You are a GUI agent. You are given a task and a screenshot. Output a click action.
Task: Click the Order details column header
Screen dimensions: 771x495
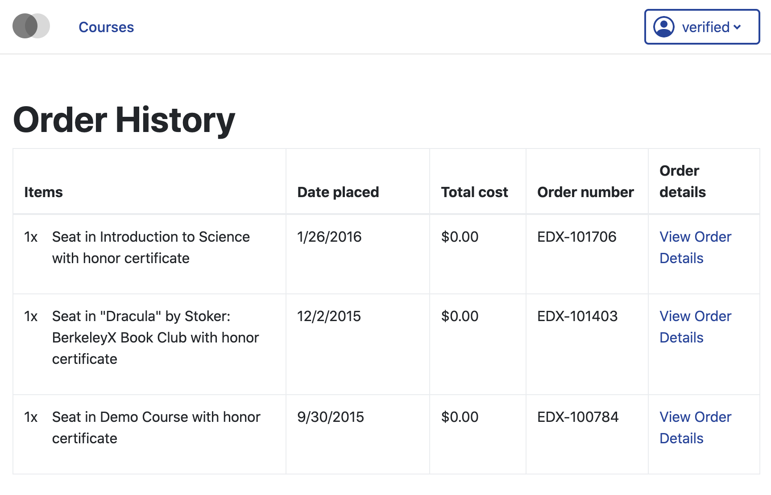682,181
